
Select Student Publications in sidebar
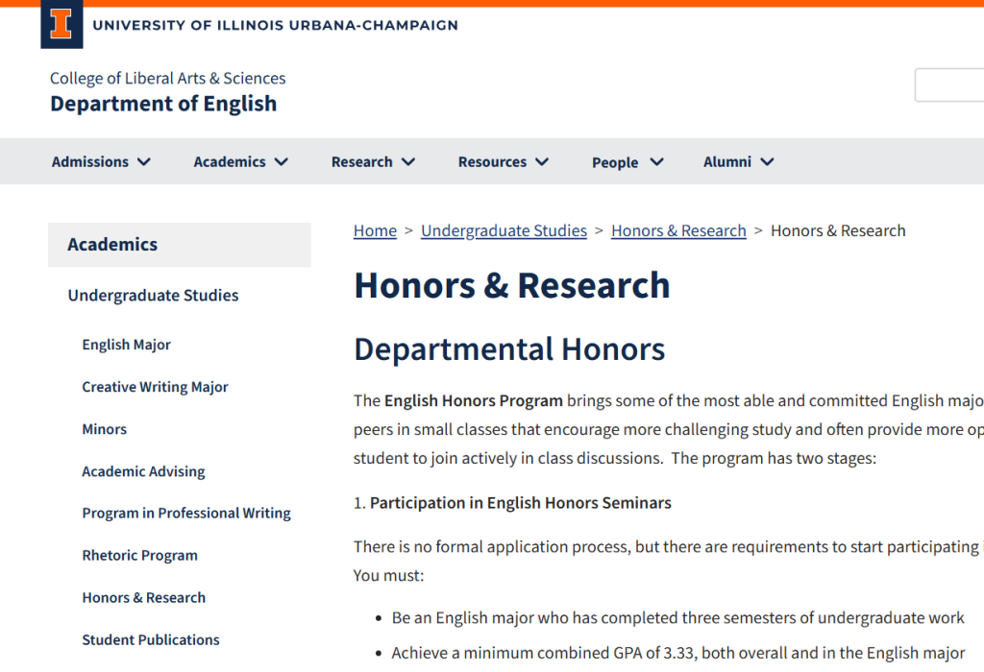click(x=151, y=640)
